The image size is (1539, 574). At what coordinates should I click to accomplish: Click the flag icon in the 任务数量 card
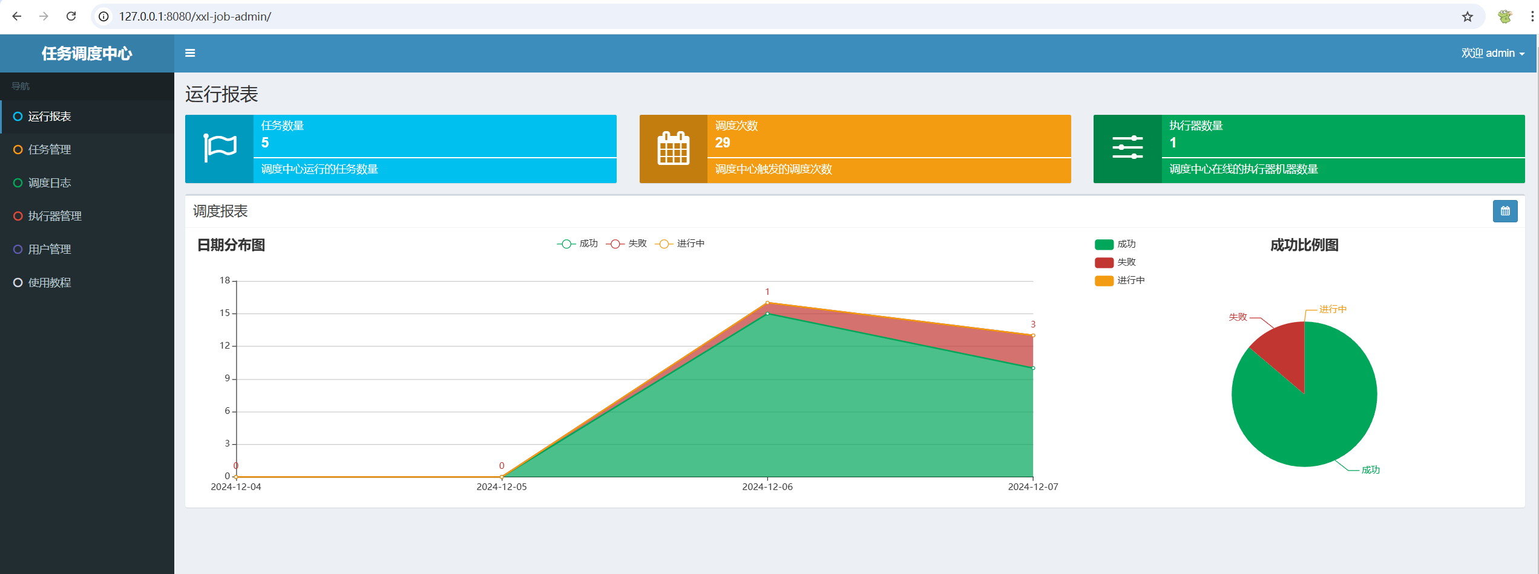pyautogui.click(x=220, y=148)
